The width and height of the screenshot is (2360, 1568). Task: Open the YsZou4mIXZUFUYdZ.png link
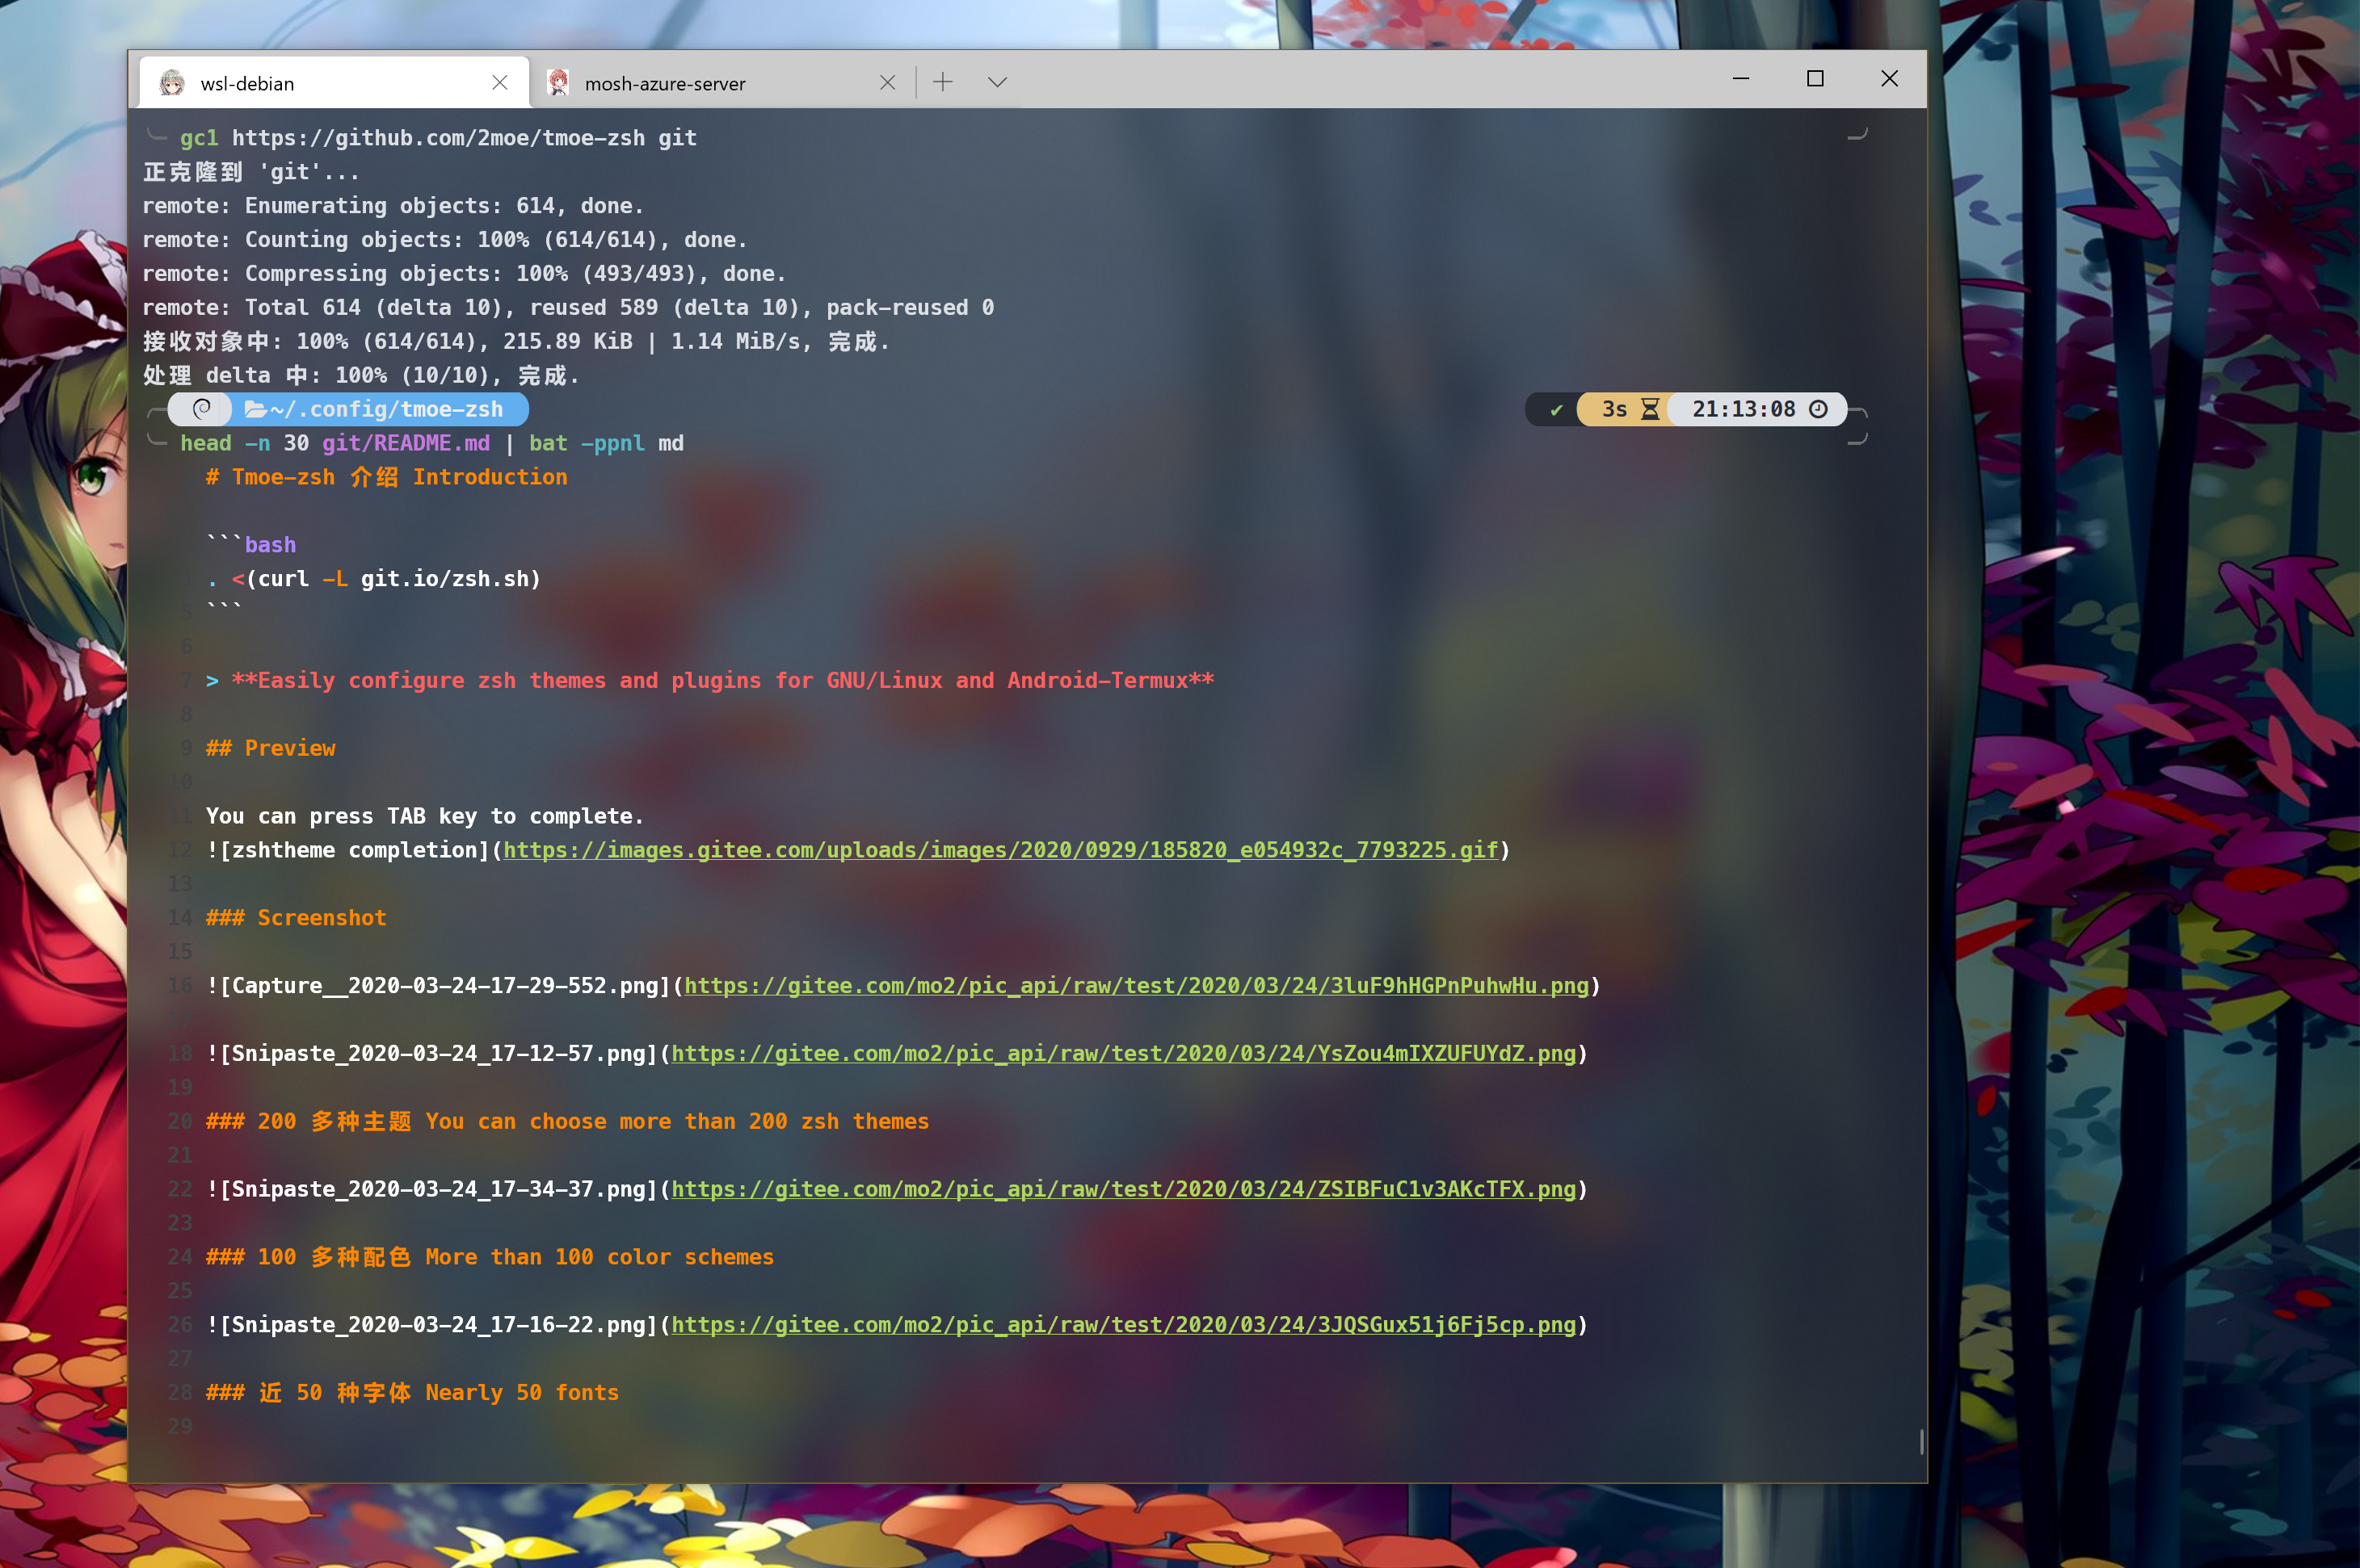click(x=1122, y=1054)
